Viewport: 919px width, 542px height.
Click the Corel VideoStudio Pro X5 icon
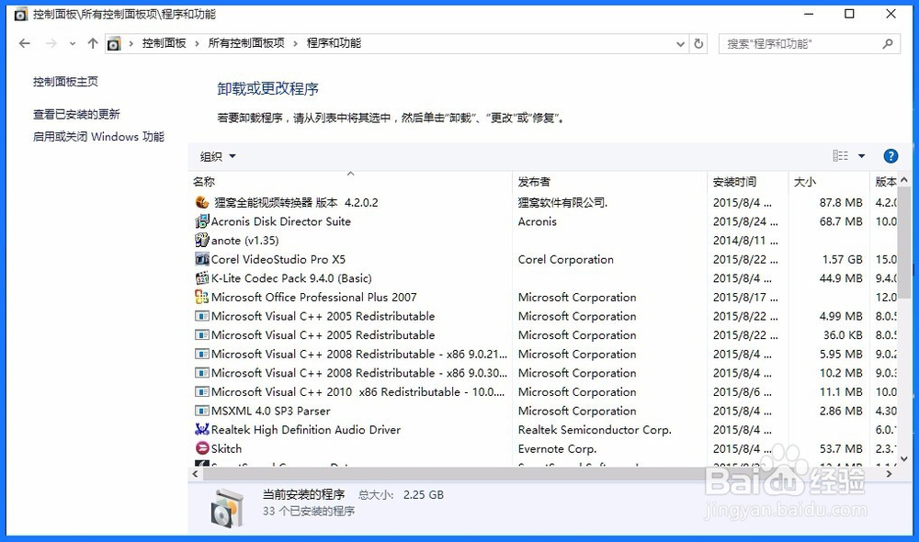pyautogui.click(x=203, y=259)
